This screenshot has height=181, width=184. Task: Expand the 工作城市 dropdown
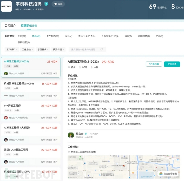pos(12,50)
